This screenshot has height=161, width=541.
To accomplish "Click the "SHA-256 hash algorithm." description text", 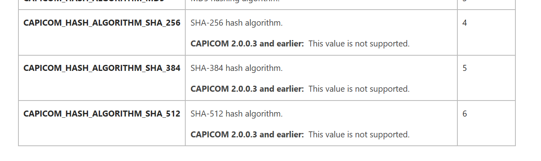I will pyautogui.click(x=236, y=23).
